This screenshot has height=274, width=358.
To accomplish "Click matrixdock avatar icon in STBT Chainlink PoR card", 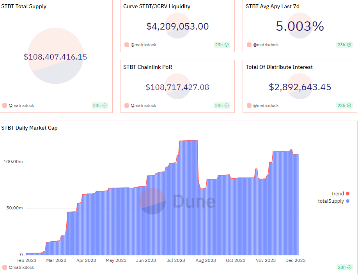I will (x=127, y=105).
